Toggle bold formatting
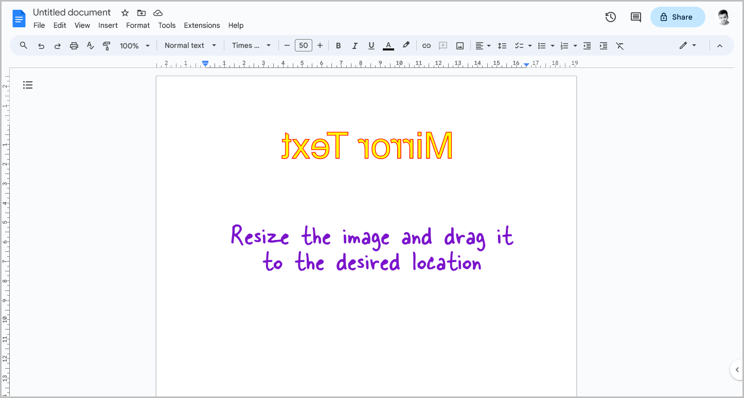 [x=339, y=45]
